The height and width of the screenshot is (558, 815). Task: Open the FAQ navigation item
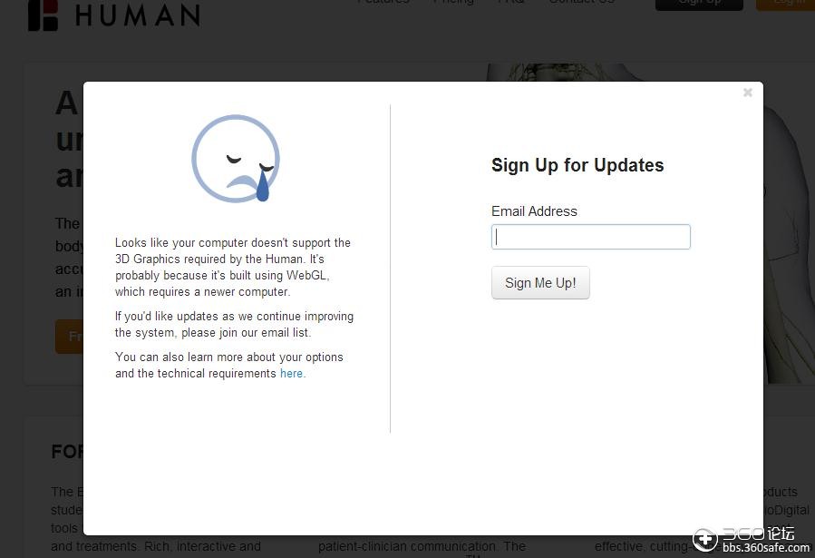511,2
